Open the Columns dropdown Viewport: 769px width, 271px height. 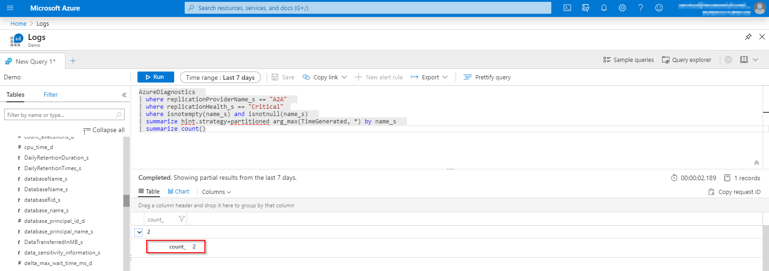(216, 192)
